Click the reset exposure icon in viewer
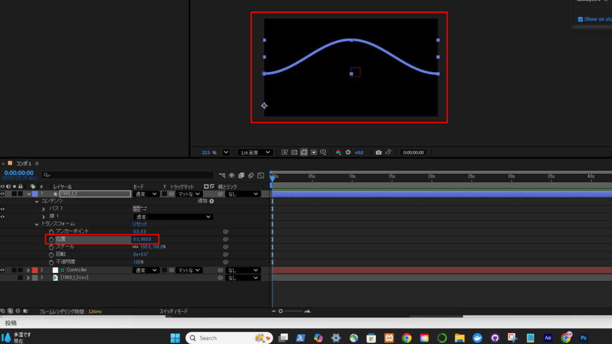The width and height of the screenshot is (612, 344). (x=349, y=152)
